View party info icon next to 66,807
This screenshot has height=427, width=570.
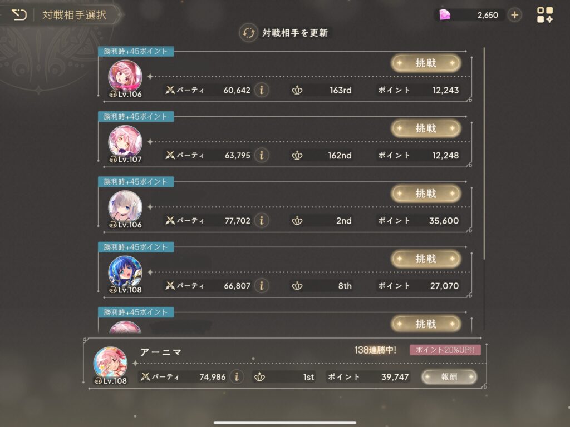(262, 286)
